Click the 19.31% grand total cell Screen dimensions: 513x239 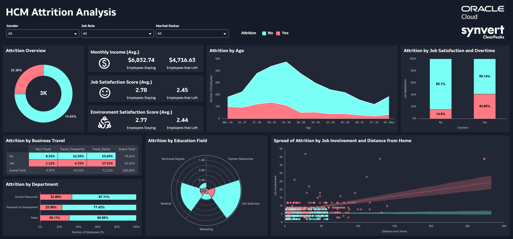pos(72,171)
